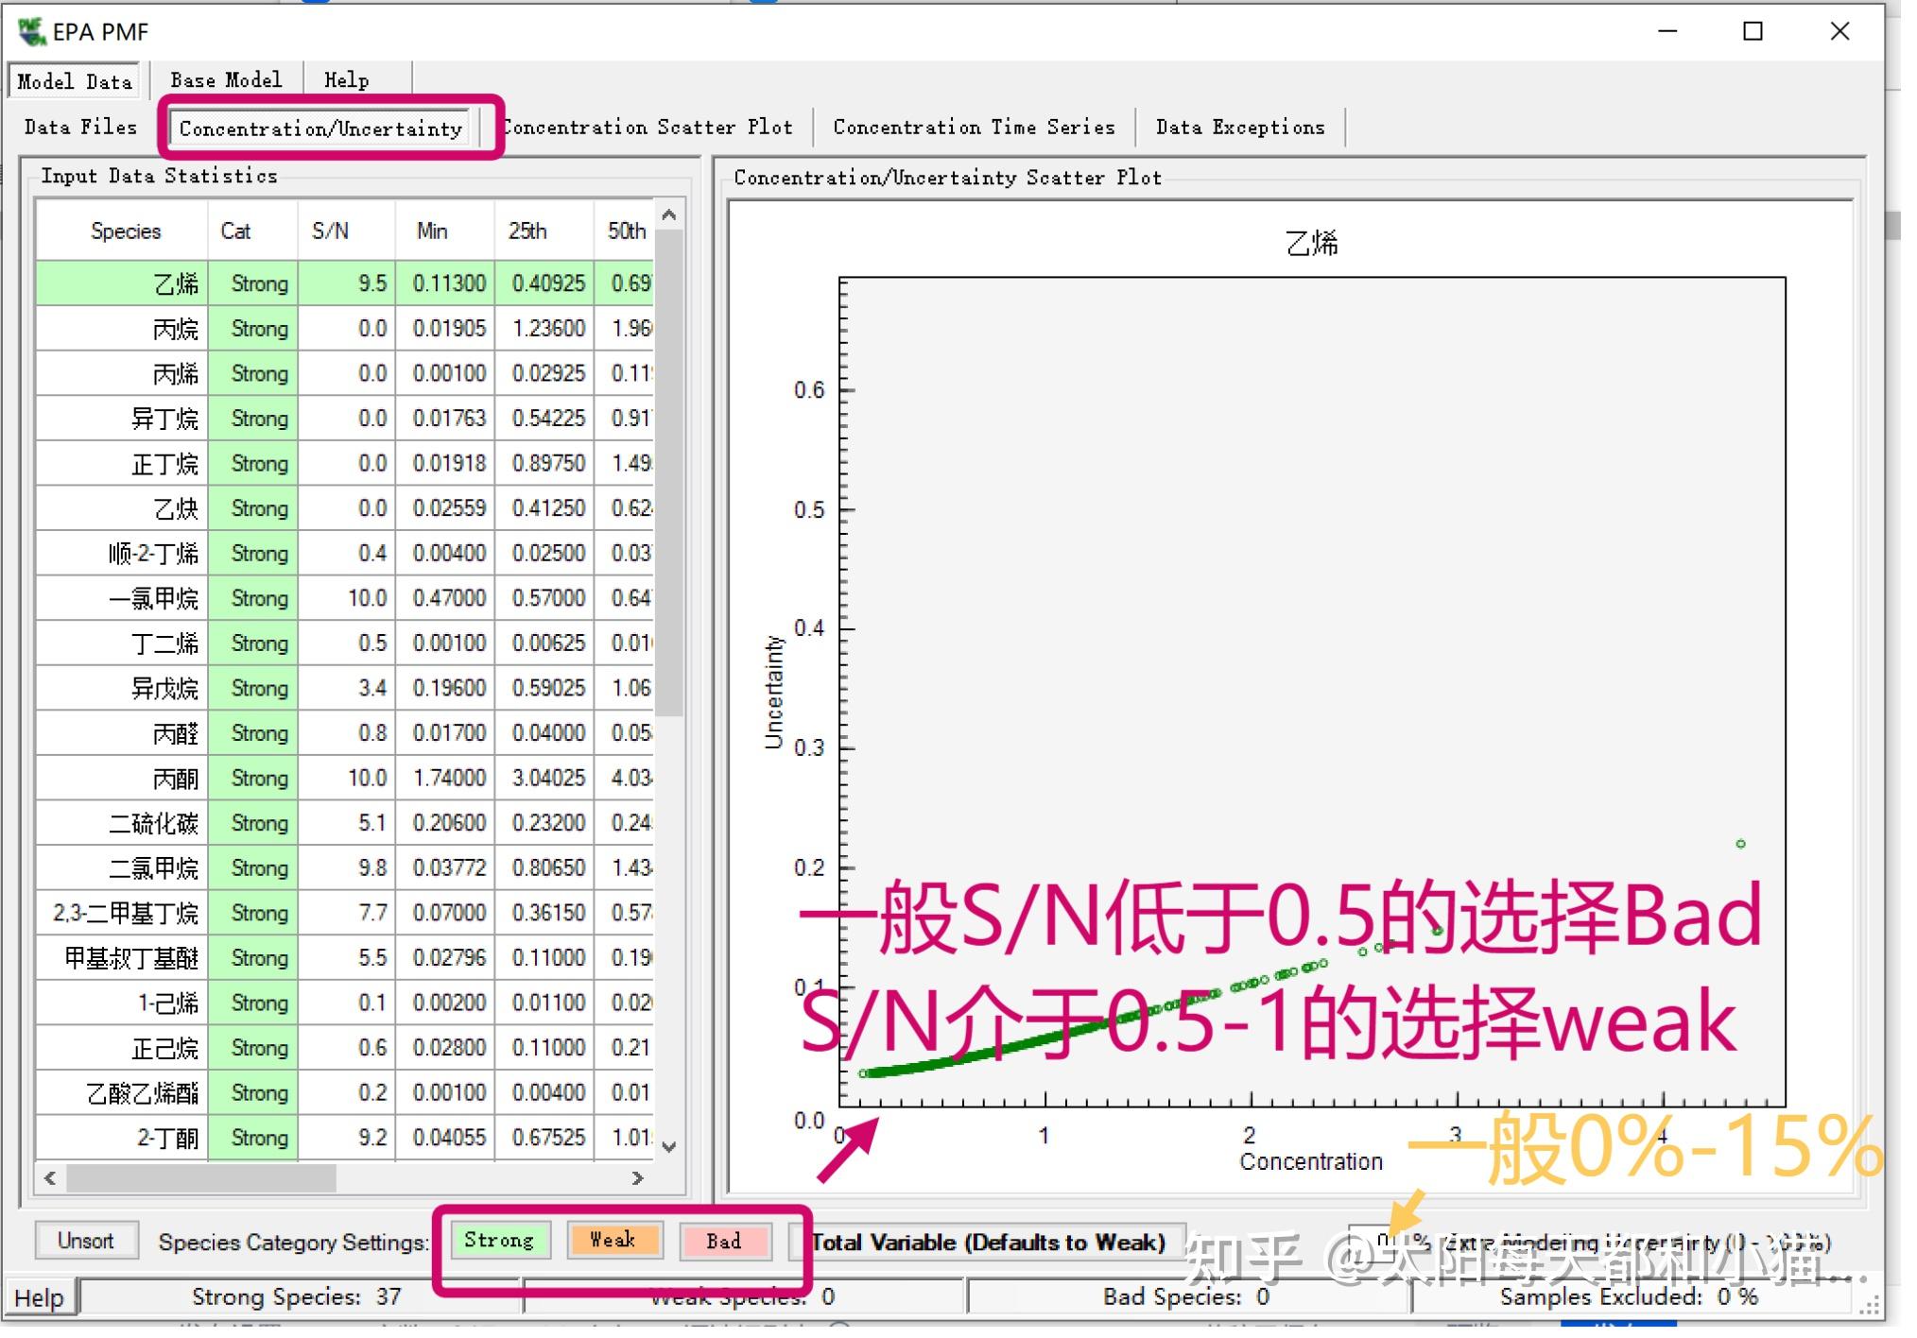Click scroll up arrow in species table
The width and height of the screenshot is (1917, 1338).
click(x=669, y=216)
